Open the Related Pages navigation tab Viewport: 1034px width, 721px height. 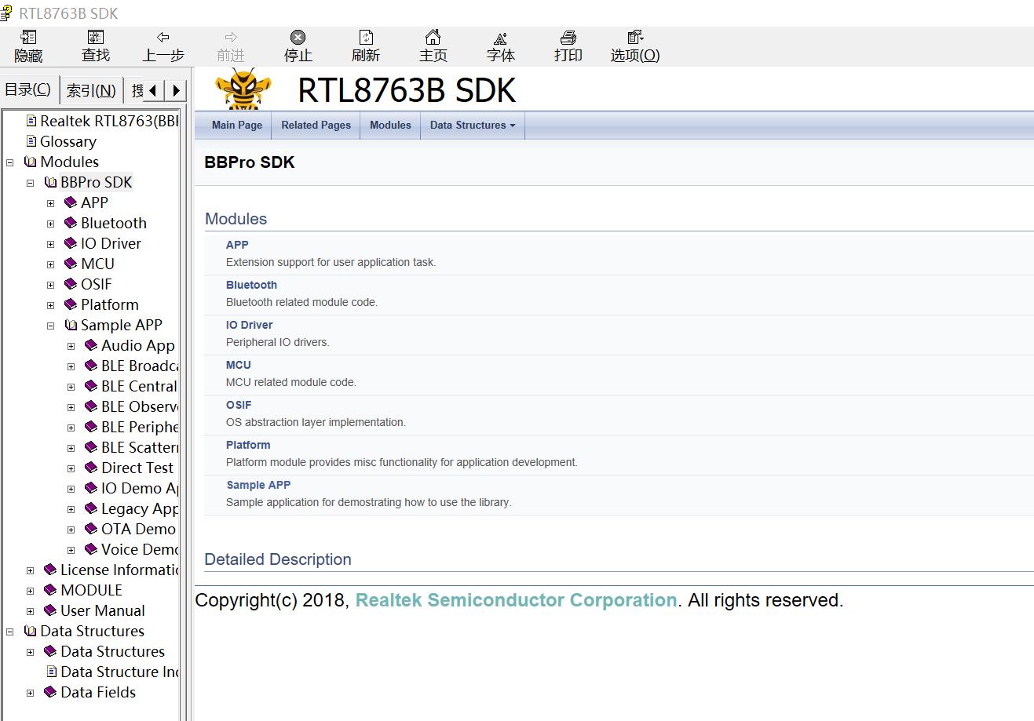pos(316,125)
